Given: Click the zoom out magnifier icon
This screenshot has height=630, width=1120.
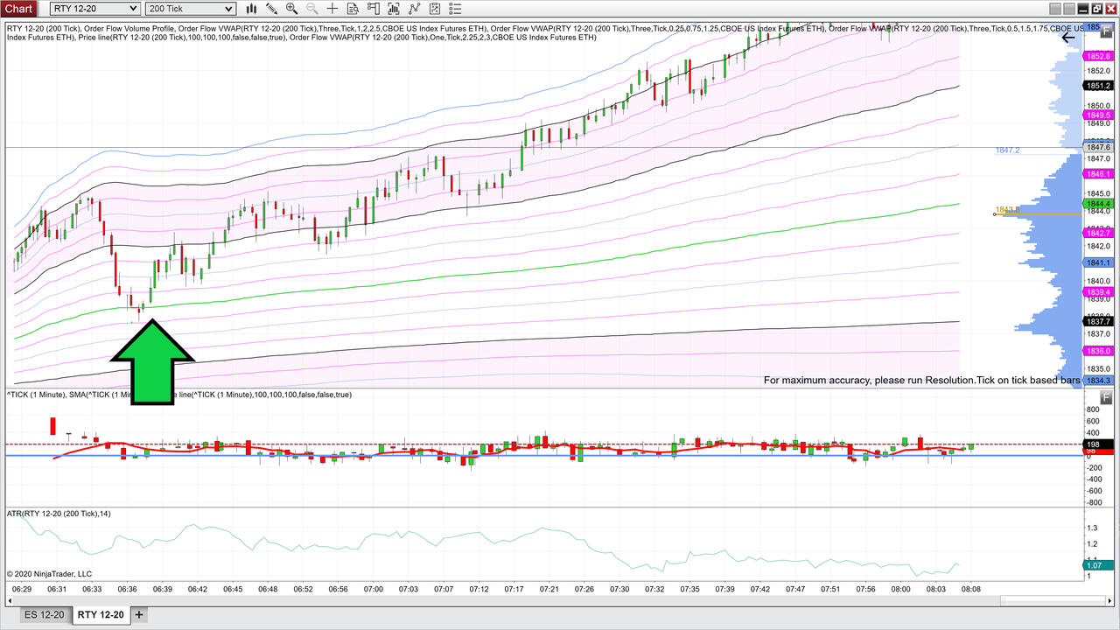Looking at the screenshot, I should point(312,9).
